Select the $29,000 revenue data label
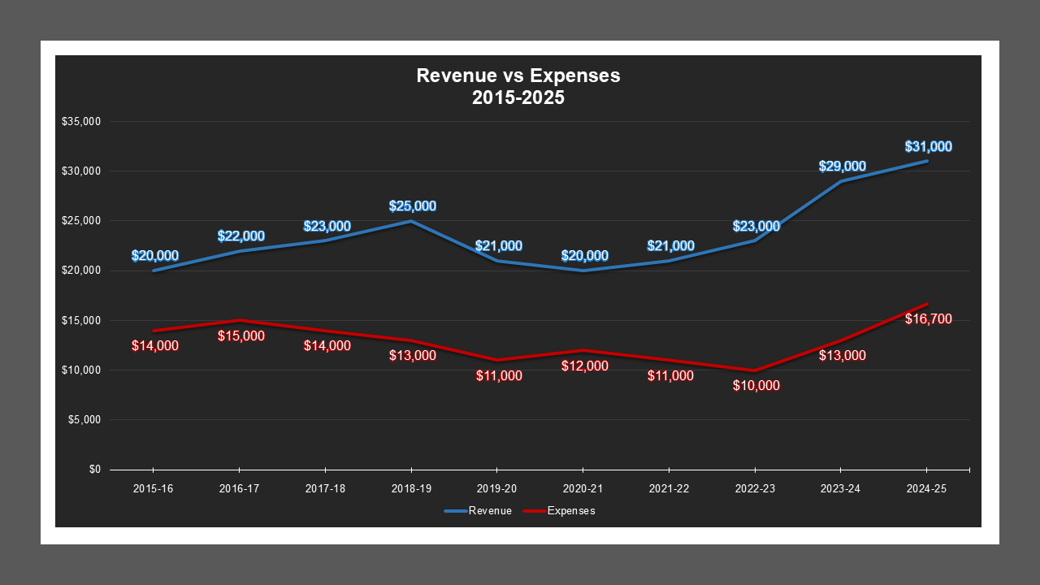The image size is (1040, 585). pos(841,167)
